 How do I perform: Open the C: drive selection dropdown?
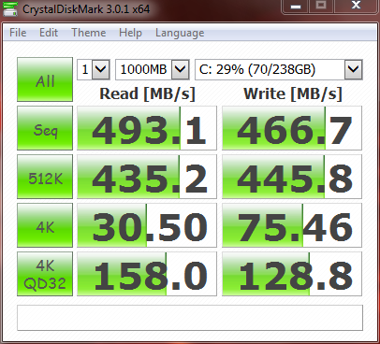(279, 69)
